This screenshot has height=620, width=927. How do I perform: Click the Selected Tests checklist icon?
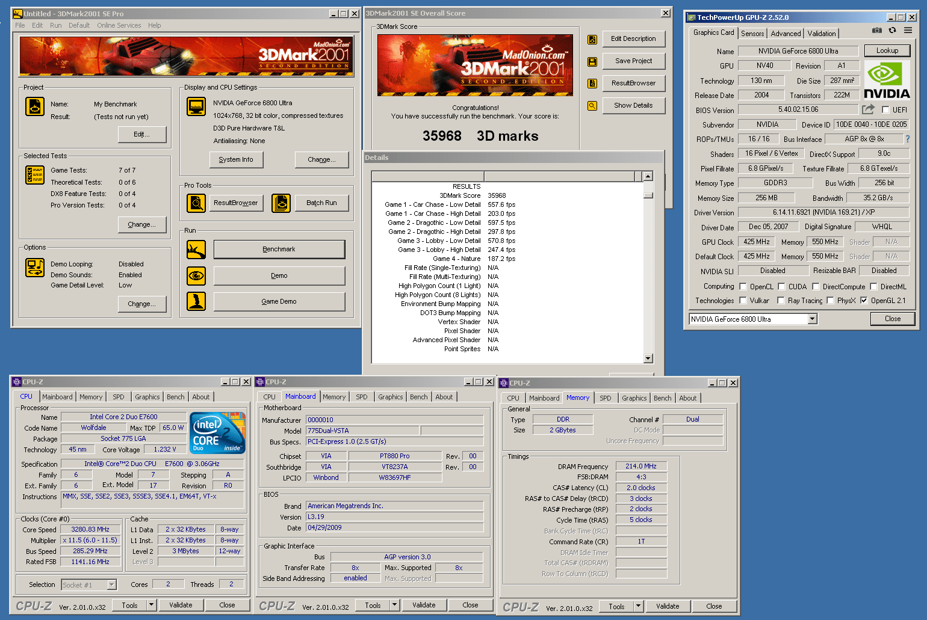tap(35, 175)
